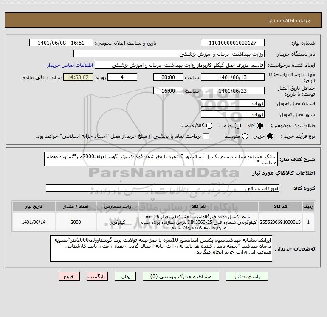
Task: Click the quantity cell 2000
Action: pos(76,222)
